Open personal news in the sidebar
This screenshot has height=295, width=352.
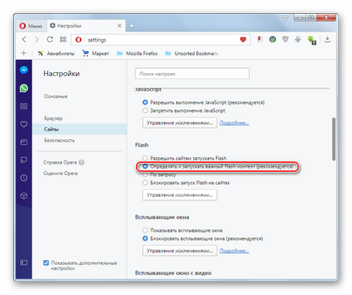coord(24,142)
